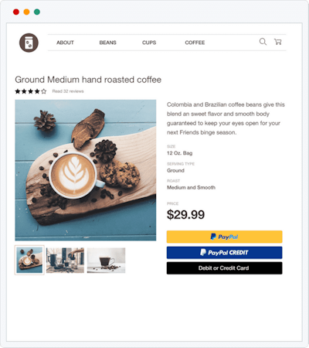
Task: Go to the BEANS section
Action: pos(108,43)
